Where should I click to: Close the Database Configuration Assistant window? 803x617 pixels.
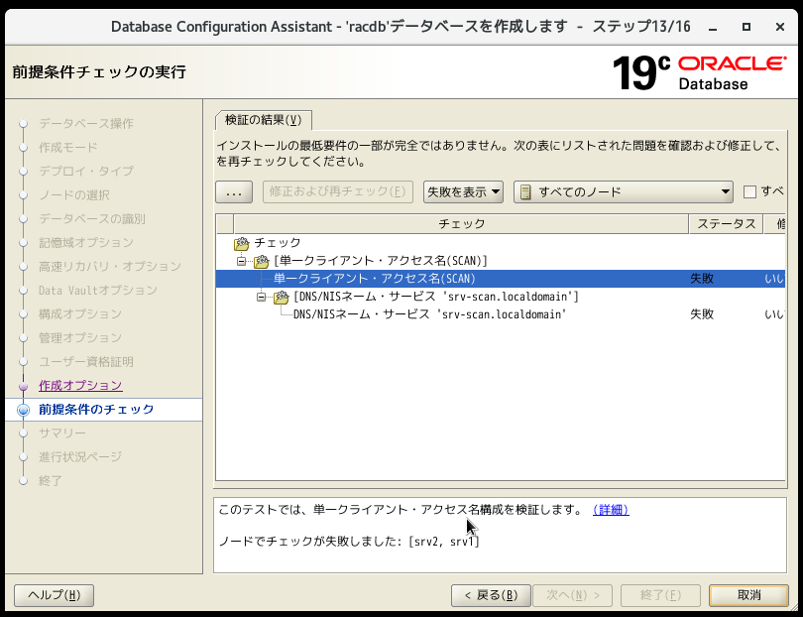pos(780,27)
